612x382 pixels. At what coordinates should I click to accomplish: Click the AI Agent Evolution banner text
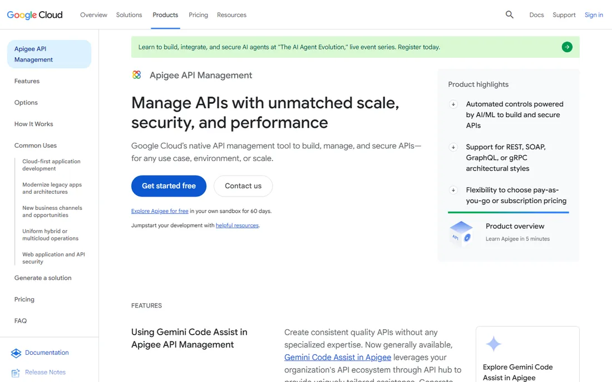289,47
